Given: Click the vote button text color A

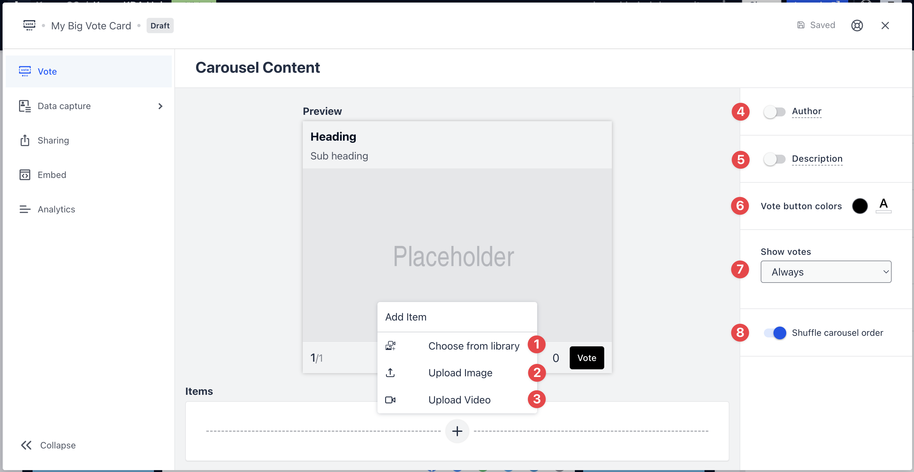Looking at the screenshot, I should [x=883, y=205].
